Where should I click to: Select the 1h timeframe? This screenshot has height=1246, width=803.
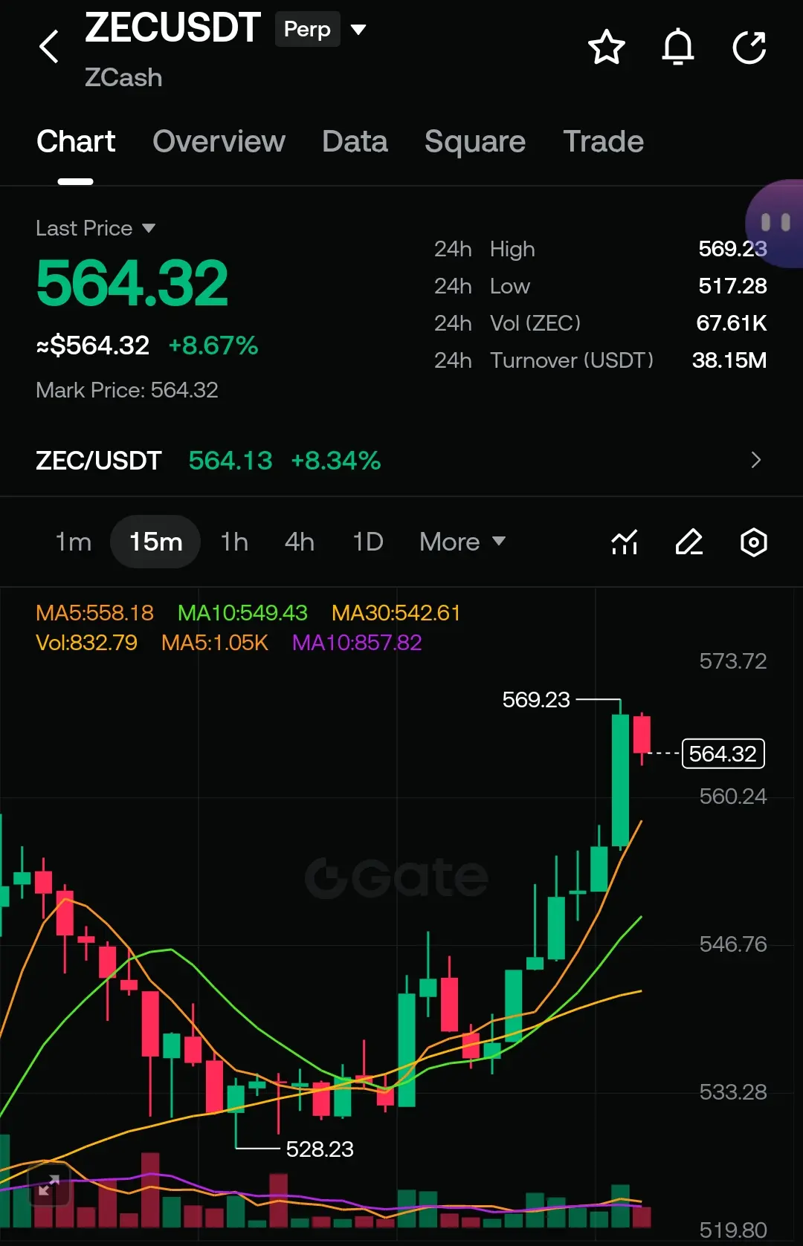(234, 542)
